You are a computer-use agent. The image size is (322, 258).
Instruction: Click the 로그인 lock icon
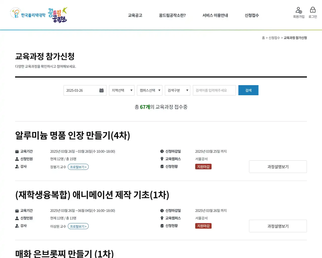313,10
